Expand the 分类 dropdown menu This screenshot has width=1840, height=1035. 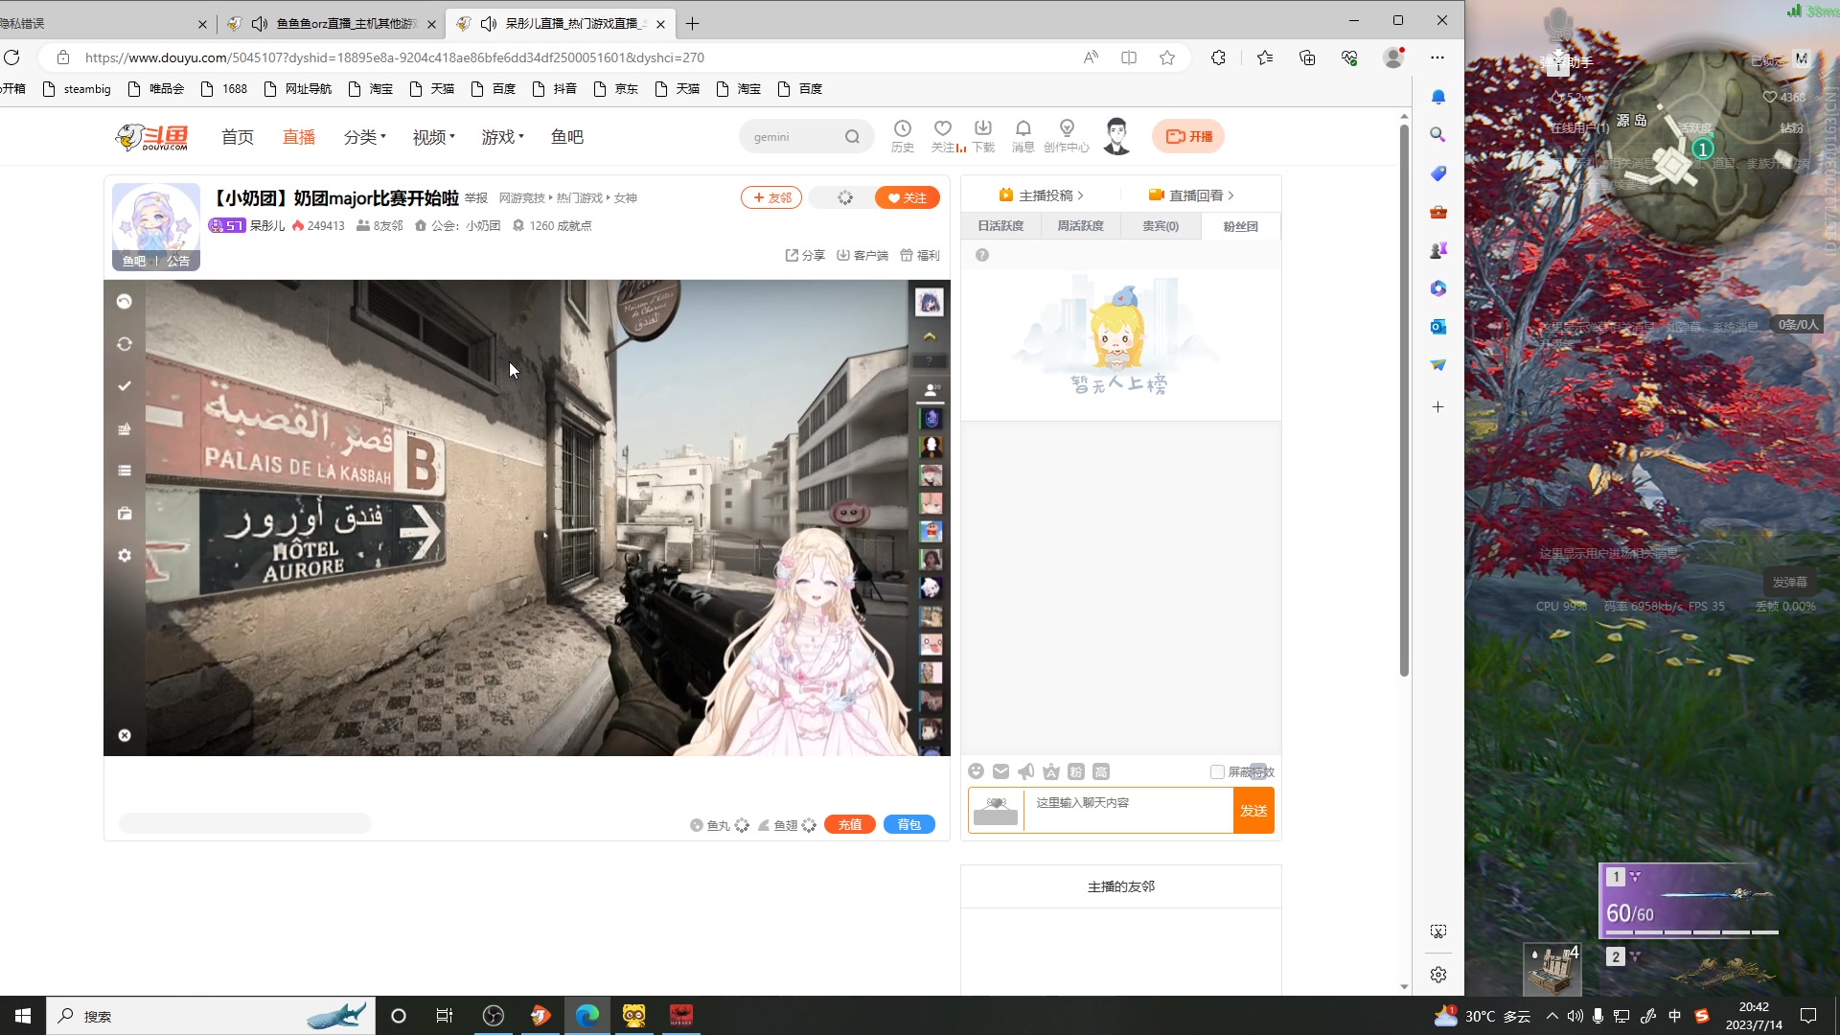365,137
